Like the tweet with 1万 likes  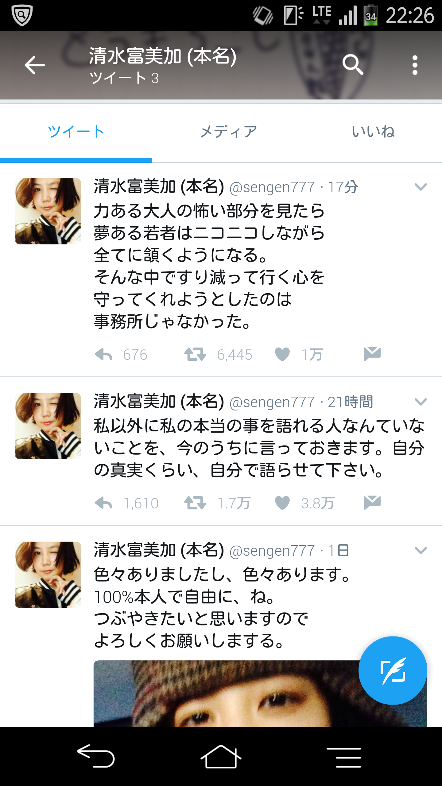pos(282,355)
